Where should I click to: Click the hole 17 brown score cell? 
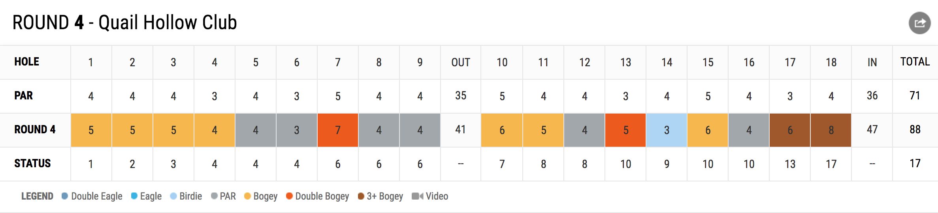click(790, 130)
